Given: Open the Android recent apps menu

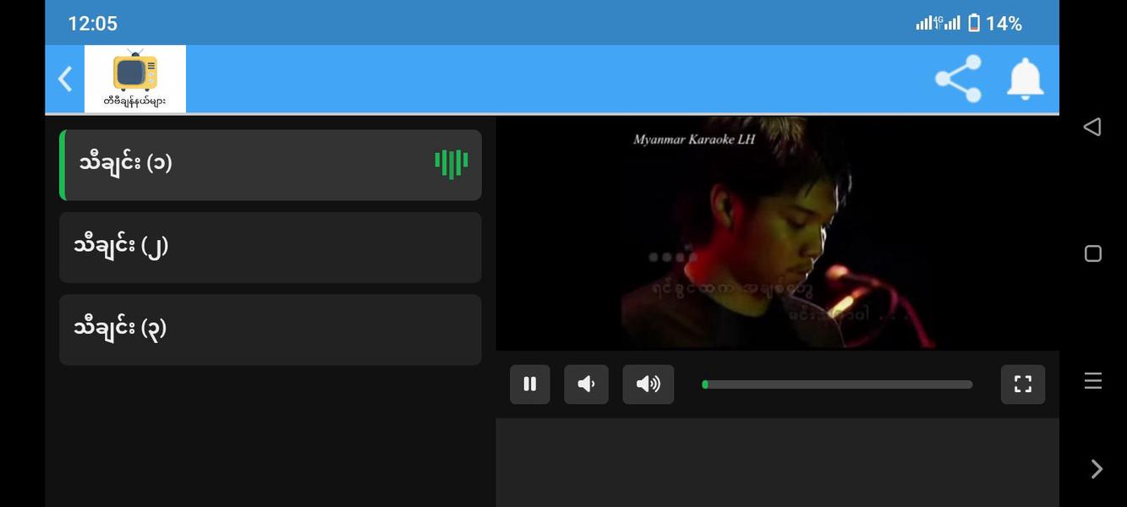Looking at the screenshot, I should coord(1092,252).
